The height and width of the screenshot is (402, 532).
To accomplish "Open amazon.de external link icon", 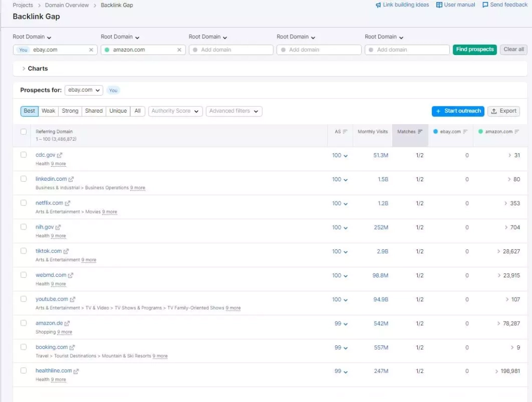I will point(67,324).
